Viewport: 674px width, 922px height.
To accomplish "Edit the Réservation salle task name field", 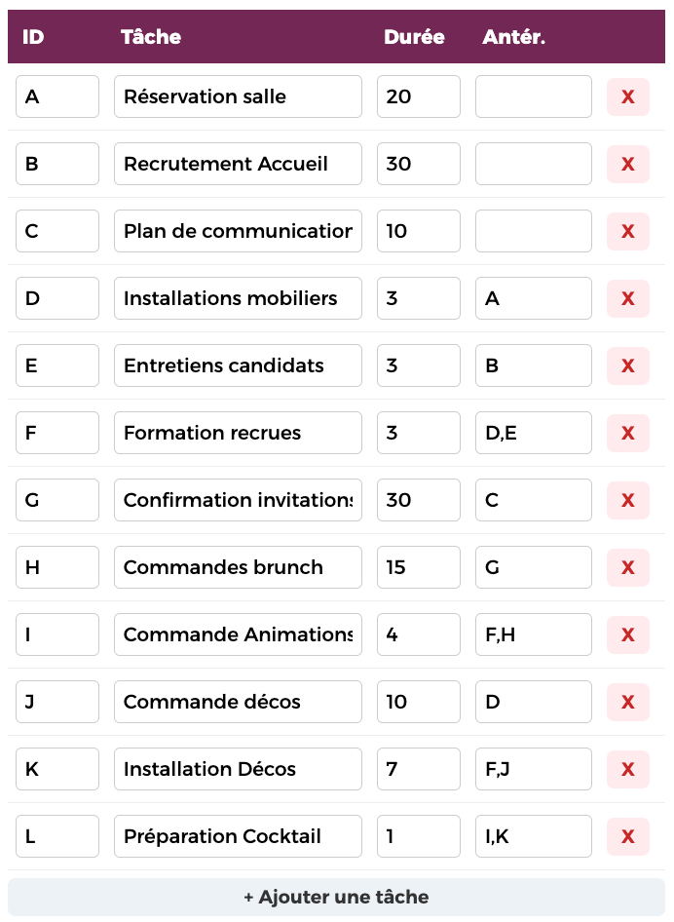I will 238,96.
